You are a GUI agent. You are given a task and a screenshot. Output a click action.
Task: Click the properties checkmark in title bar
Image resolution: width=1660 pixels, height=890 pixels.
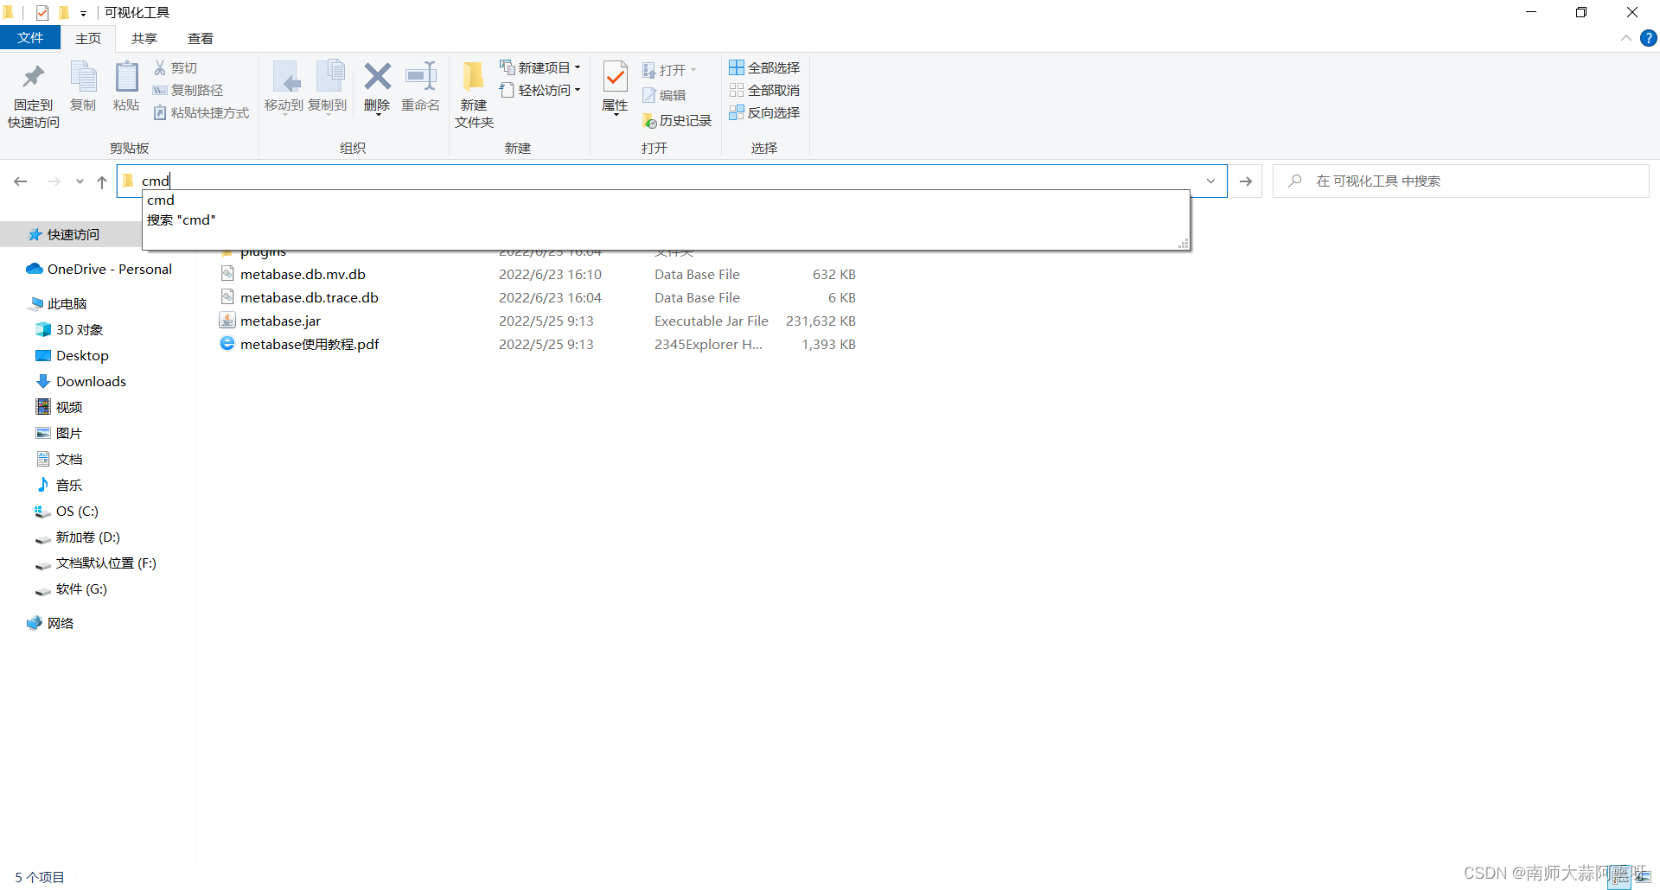[42, 13]
